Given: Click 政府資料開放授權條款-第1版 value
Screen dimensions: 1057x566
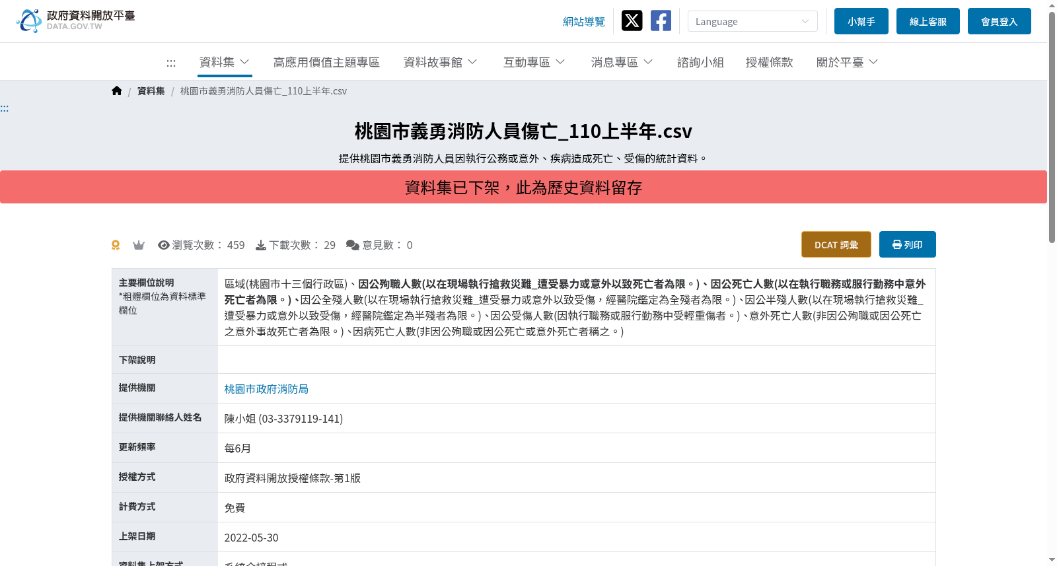Looking at the screenshot, I should (x=293, y=478).
